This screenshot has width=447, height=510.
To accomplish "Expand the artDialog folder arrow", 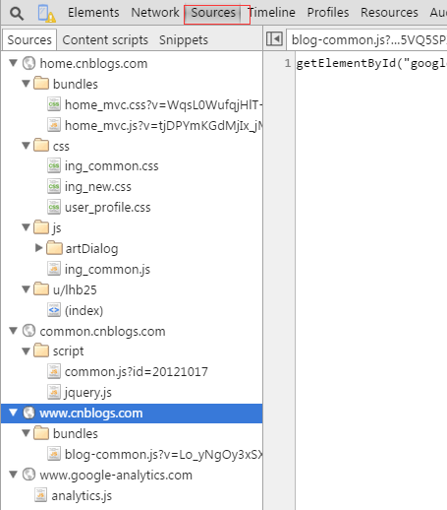I will 38,248.
